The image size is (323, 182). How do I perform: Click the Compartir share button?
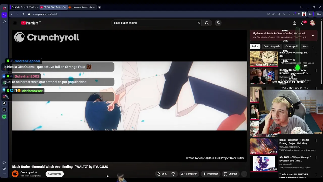[x=189, y=174]
